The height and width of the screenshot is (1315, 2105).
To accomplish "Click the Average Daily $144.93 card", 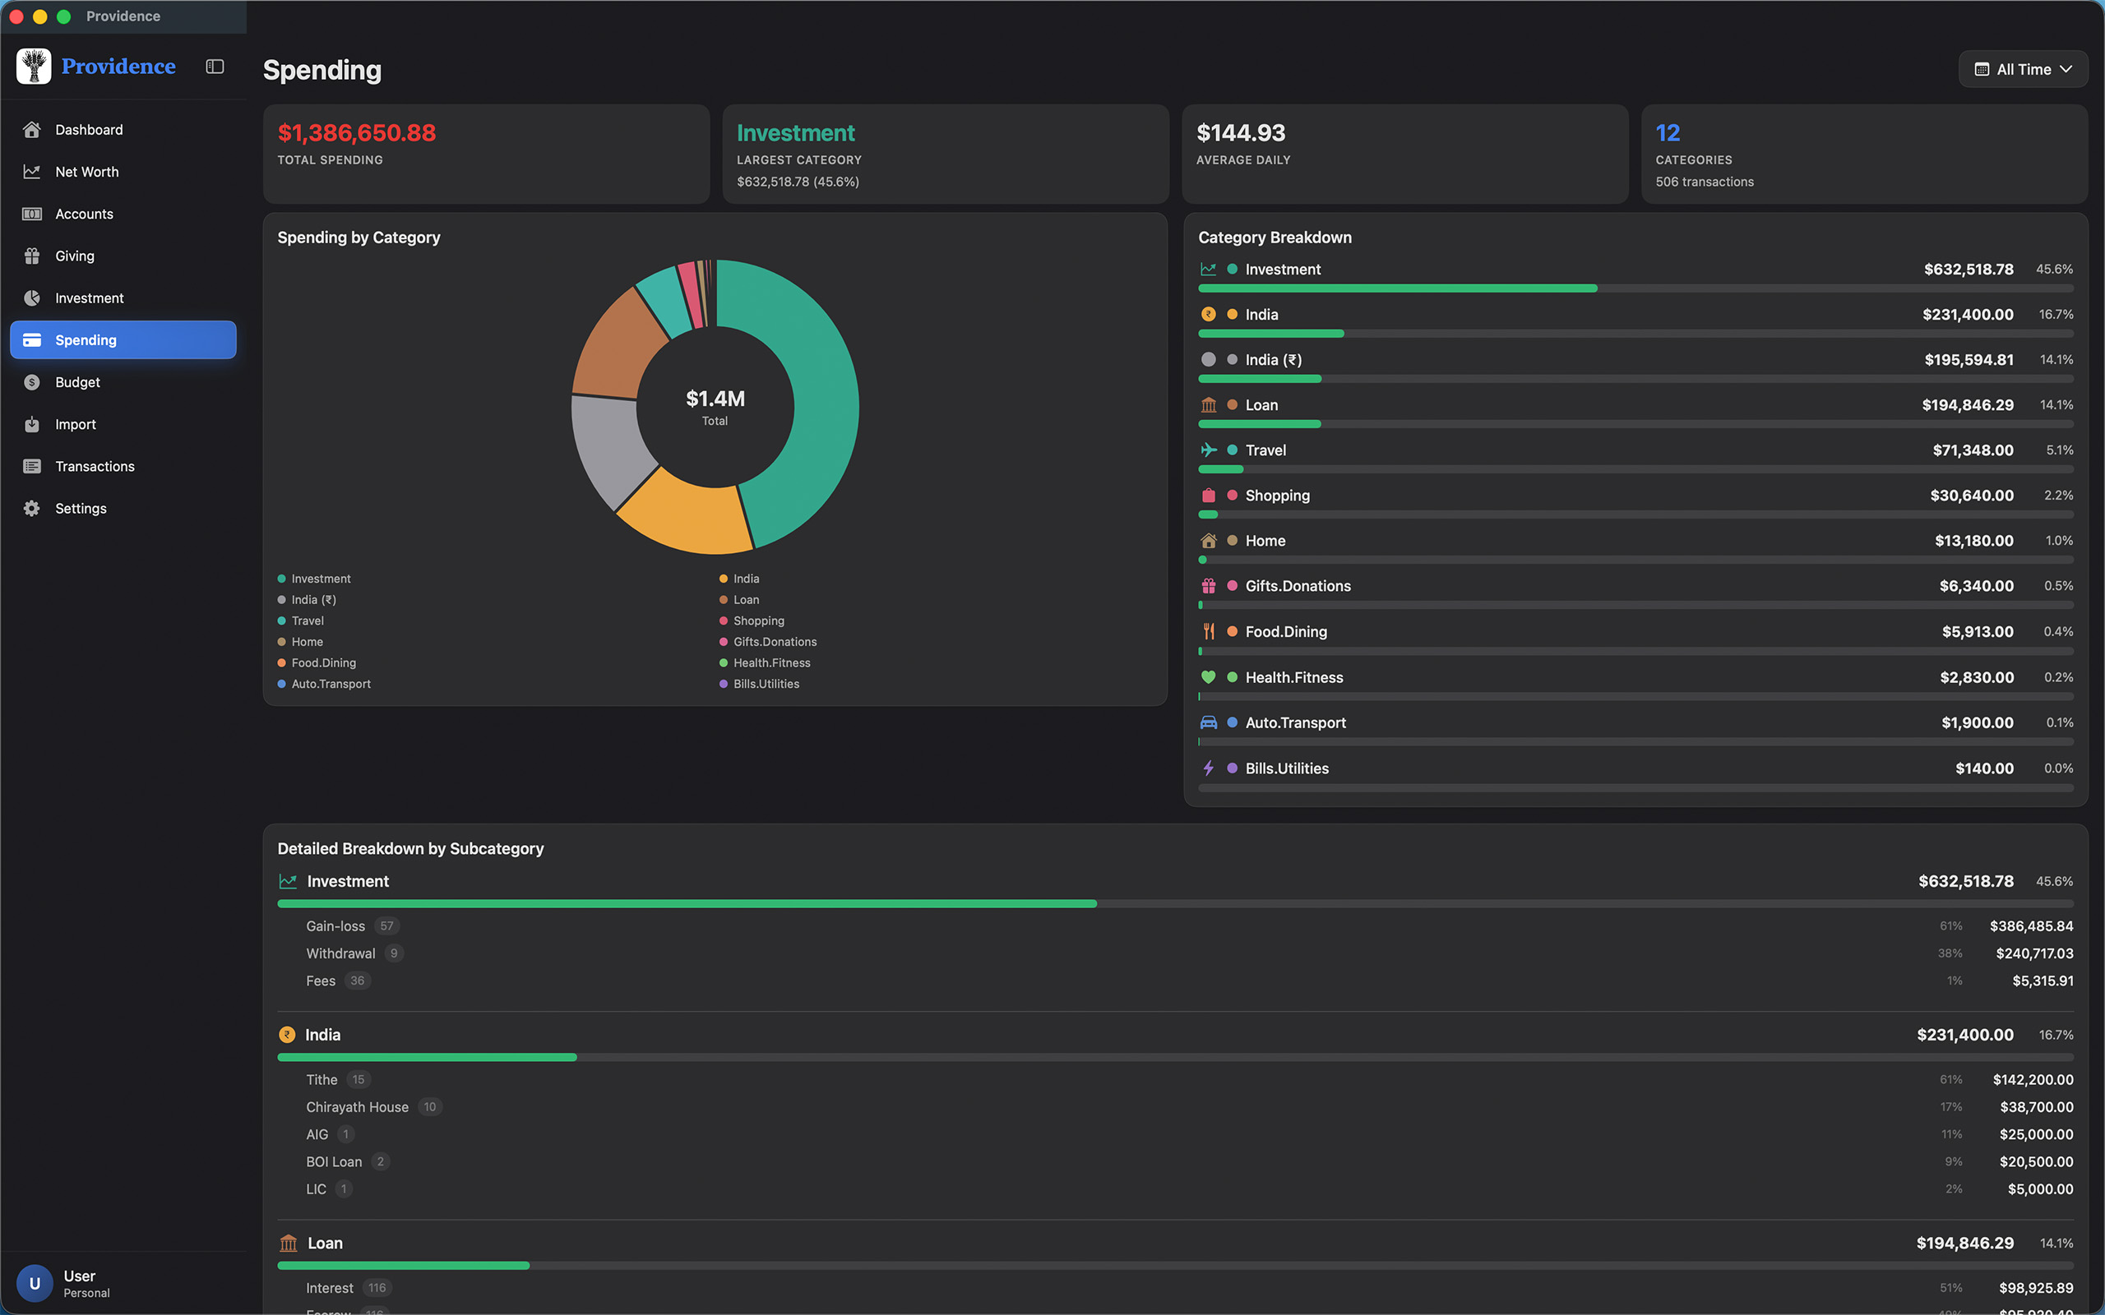I will coord(1404,155).
